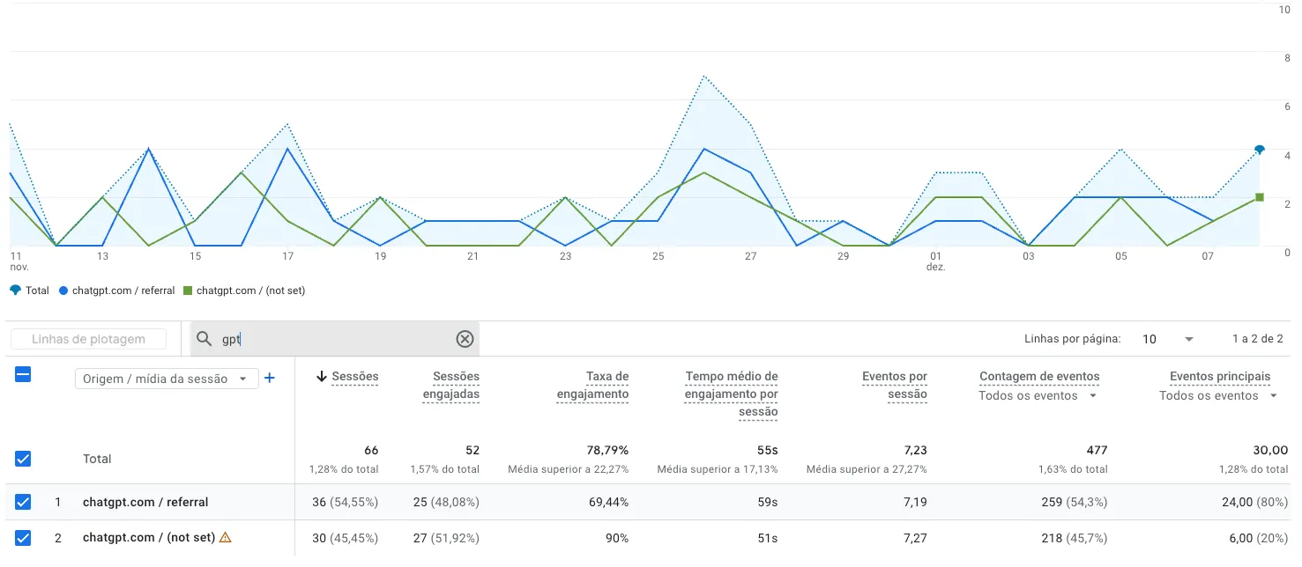The height and width of the screenshot is (567, 1302).
Task: Click the 27 (51,92%) engaged sessions cell
Action: pyautogui.click(x=447, y=538)
